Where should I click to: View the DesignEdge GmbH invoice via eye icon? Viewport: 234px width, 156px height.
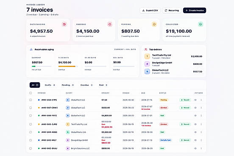pos(195,140)
